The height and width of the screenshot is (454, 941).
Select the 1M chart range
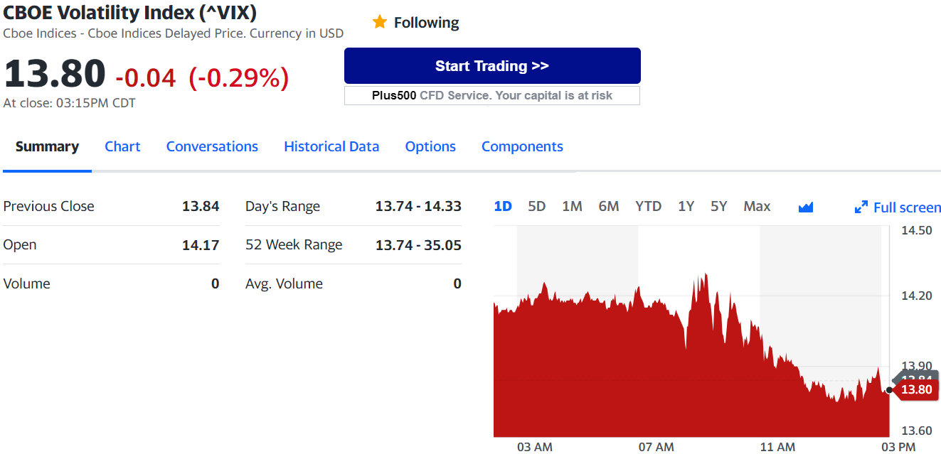click(572, 206)
